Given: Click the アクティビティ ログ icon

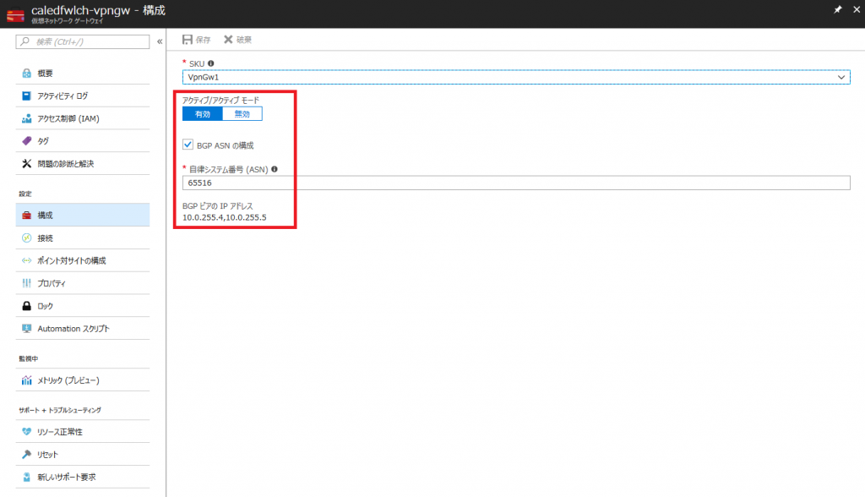Looking at the screenshot, I should click(26, 96).
